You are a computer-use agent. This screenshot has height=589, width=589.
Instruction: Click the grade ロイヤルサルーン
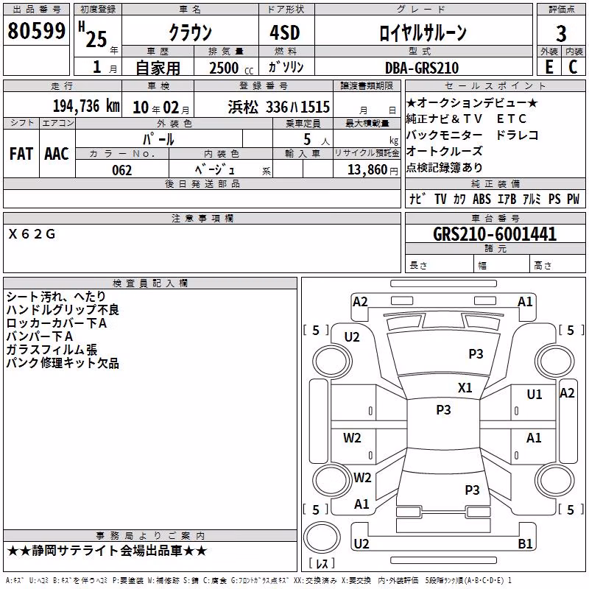[x=423, y=32]
